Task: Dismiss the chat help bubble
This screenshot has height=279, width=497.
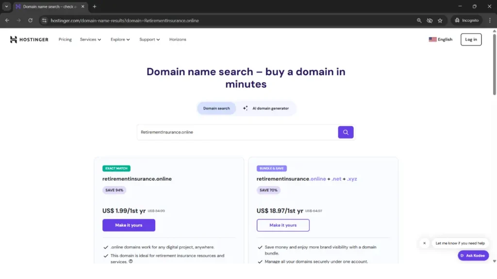Action: [x=424, y=243]
